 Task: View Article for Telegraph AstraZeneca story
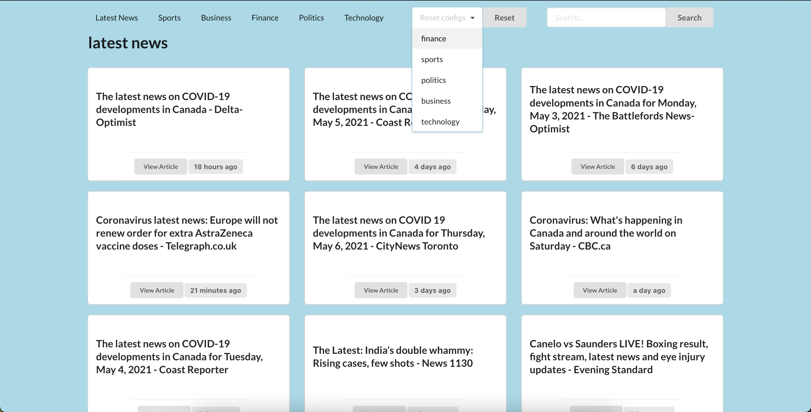157,290
